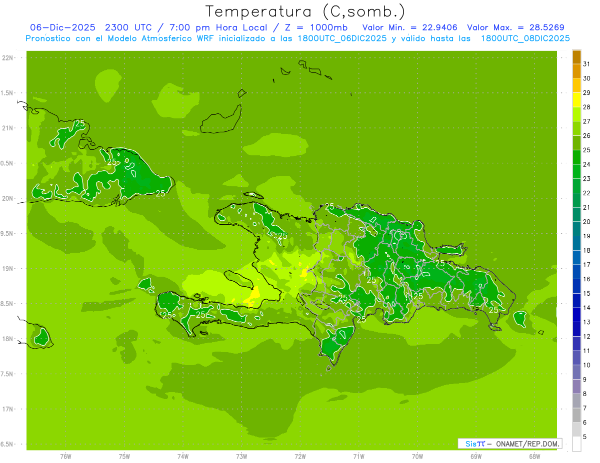Click the '9.5N' latitude label
The height and width of the screenshot is (463, 600).
pyautogui.click(x=7, y=233)
